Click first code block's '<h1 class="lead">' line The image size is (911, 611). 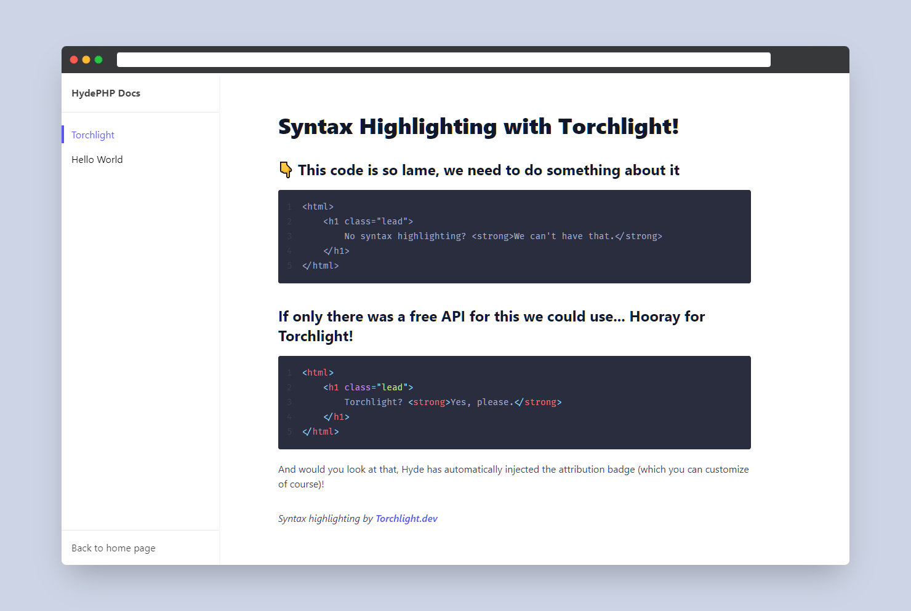coord(368,221)
